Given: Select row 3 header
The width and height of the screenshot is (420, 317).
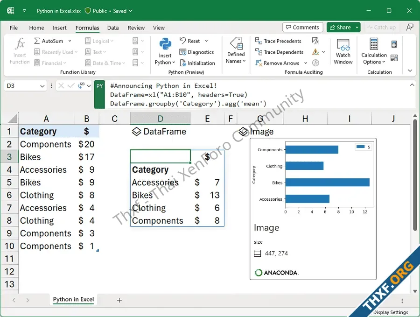Looking at the screenshot, I should pyautogui.click(x=9, y=157).
